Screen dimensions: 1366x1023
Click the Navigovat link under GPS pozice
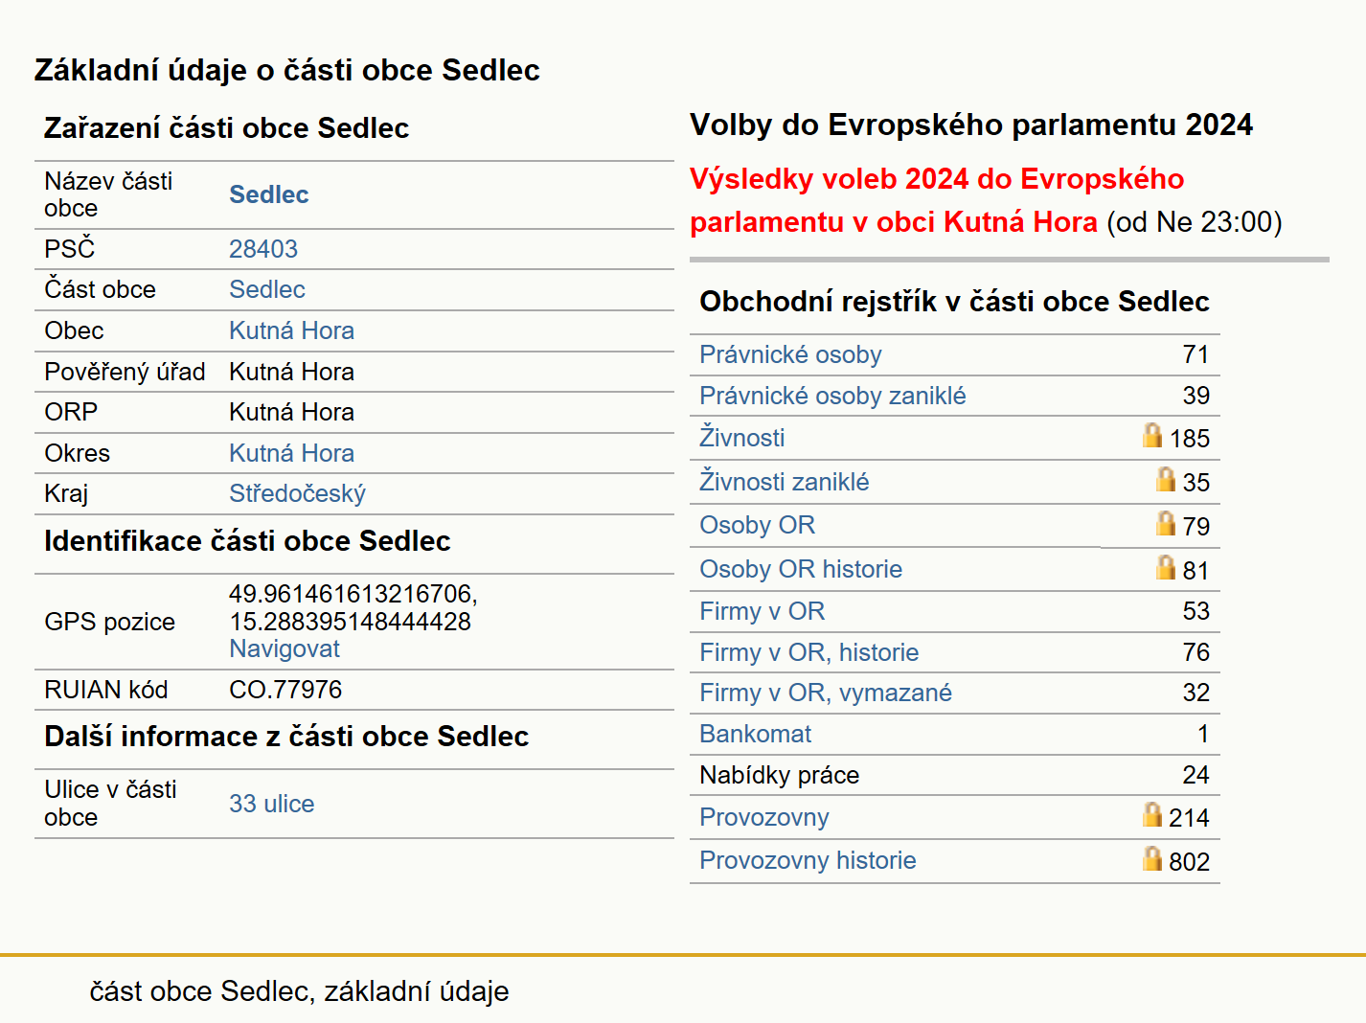pos(285,648)
